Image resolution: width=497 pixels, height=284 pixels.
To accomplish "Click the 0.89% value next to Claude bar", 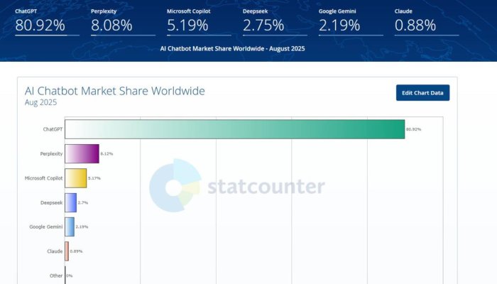I will click(76, 251).
